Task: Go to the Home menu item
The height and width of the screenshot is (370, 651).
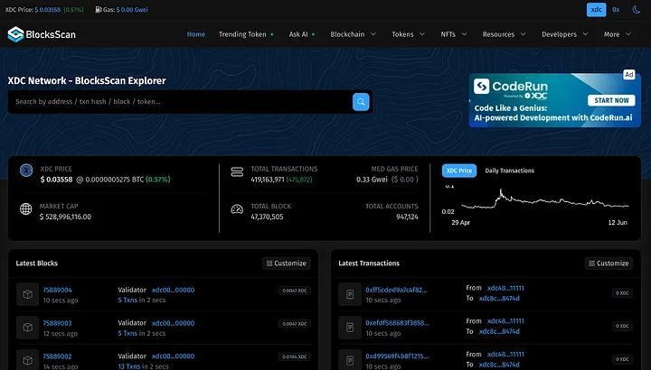Action: (195, 34)
